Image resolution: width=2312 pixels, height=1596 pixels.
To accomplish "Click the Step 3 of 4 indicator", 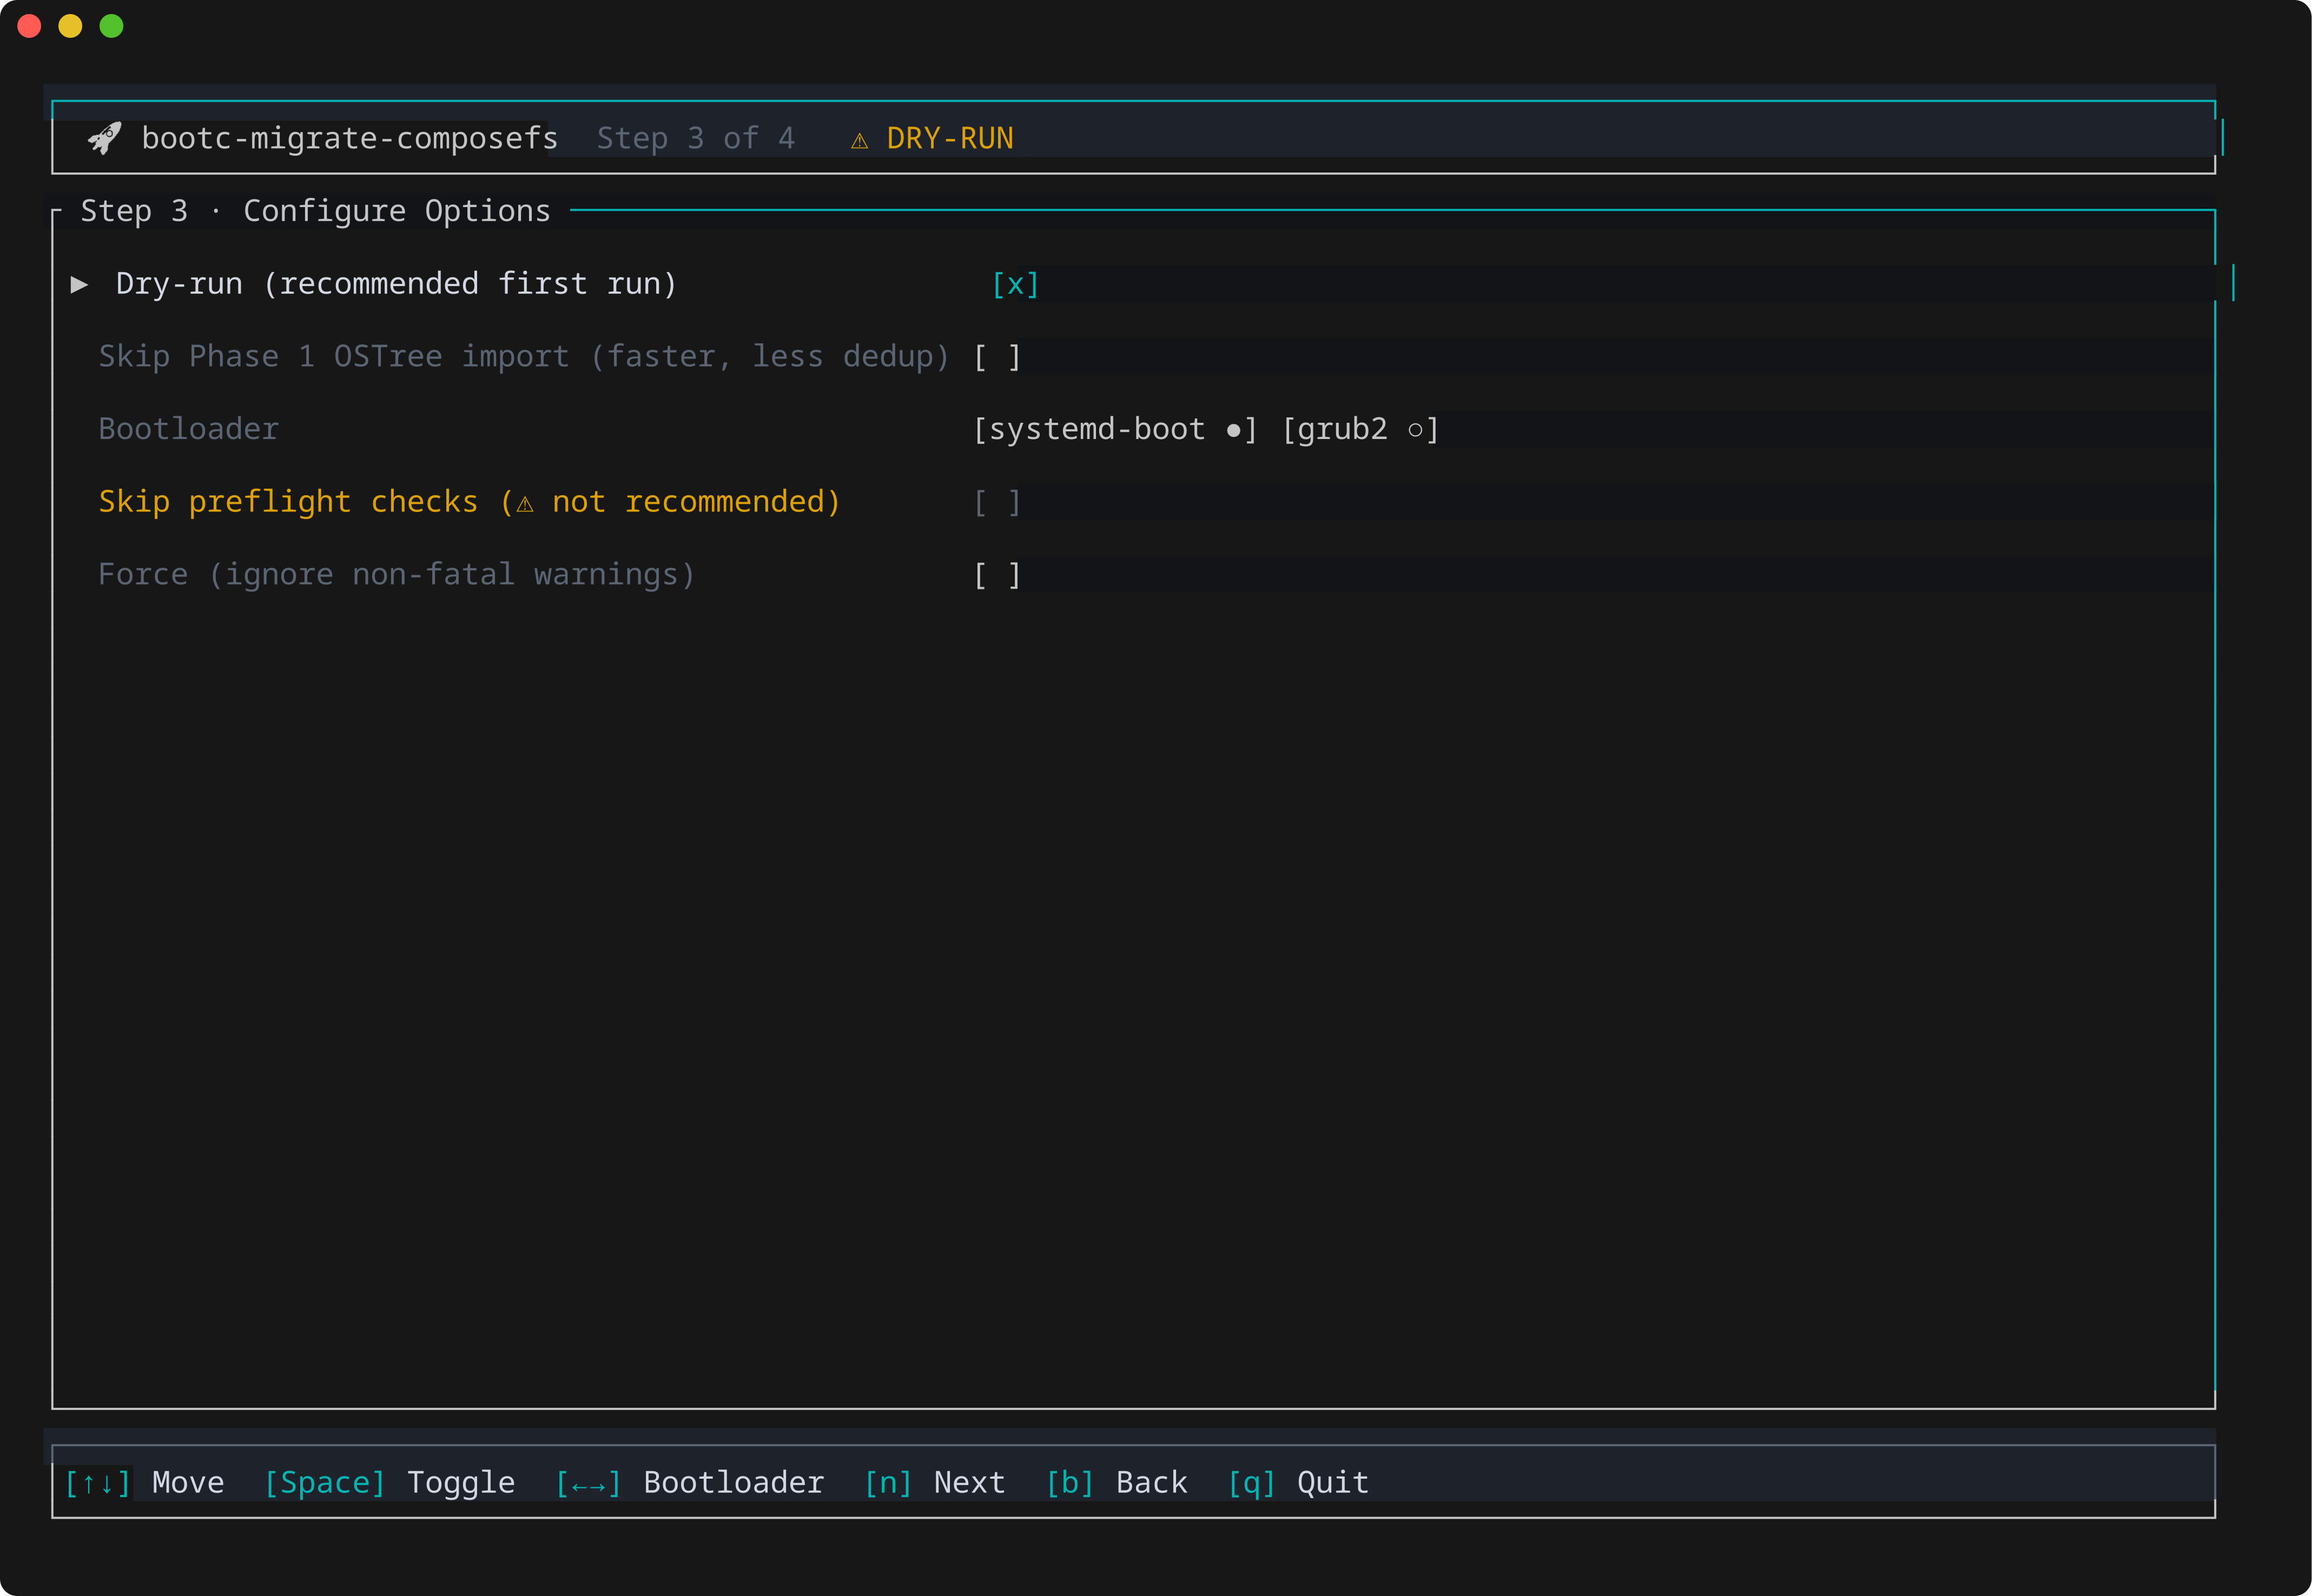I will 696,138.
